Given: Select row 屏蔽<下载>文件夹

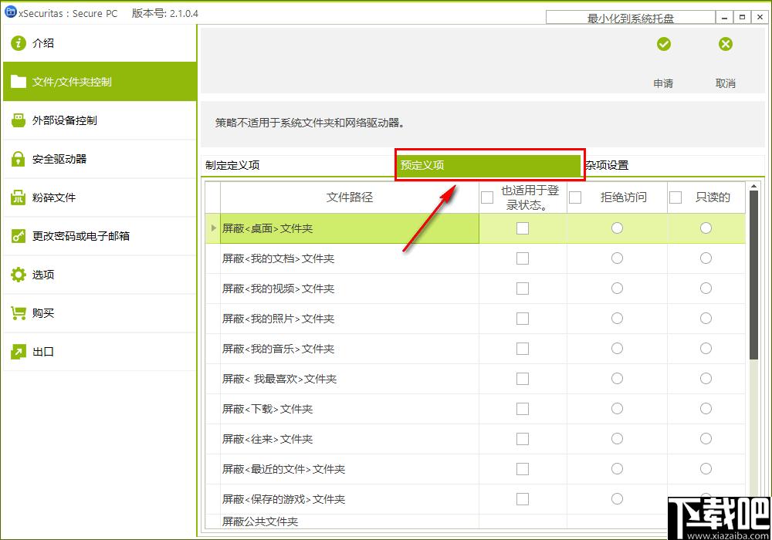Looking at the screenshot, I should pos(475,409).
